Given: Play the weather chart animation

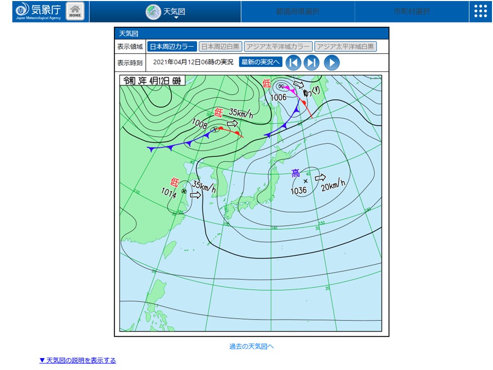Looking at the screenshot, I should coord(332,63).
